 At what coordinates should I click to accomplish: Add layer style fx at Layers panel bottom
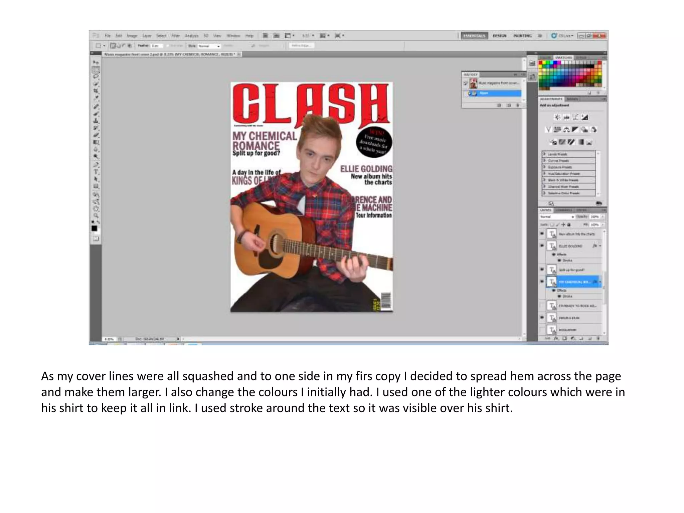(556, 339)
